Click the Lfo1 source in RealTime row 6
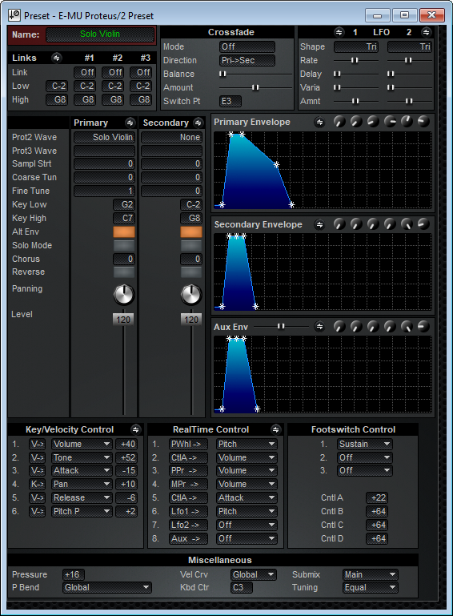The width and height of the screenshot is (453, 616). coord(188,511)
